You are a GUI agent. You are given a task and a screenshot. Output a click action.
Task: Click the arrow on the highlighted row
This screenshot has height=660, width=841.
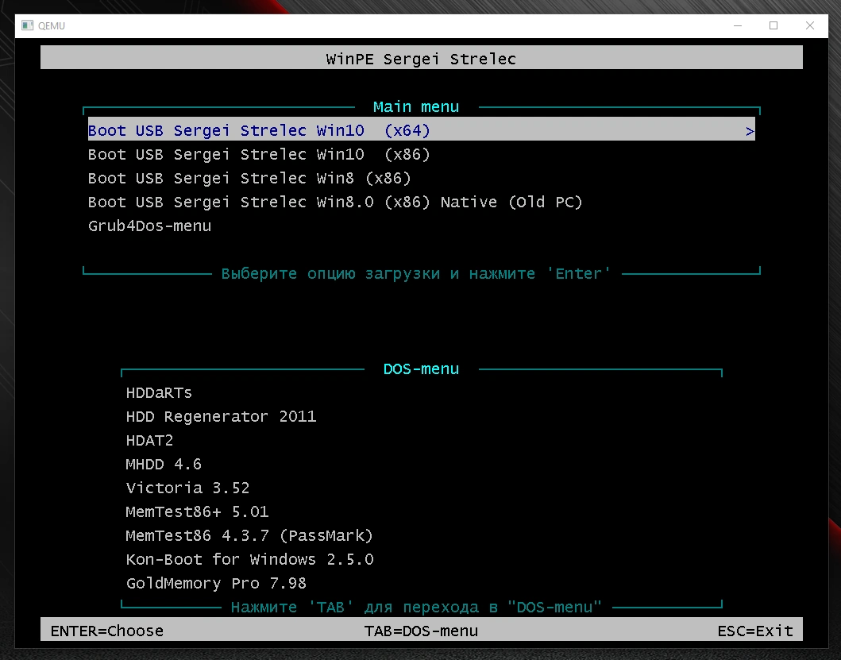[x=750, y=131]
